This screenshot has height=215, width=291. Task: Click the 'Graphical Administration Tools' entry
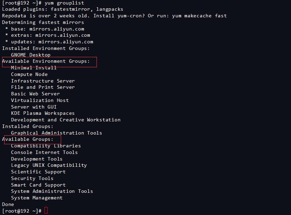point(57,133)
